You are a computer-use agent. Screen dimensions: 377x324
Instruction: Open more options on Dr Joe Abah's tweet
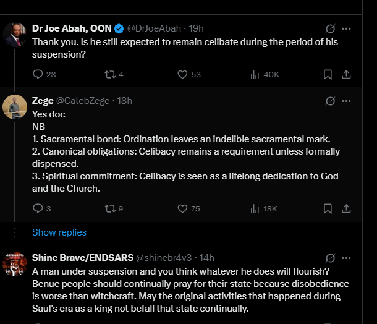(x=346, y=28)
